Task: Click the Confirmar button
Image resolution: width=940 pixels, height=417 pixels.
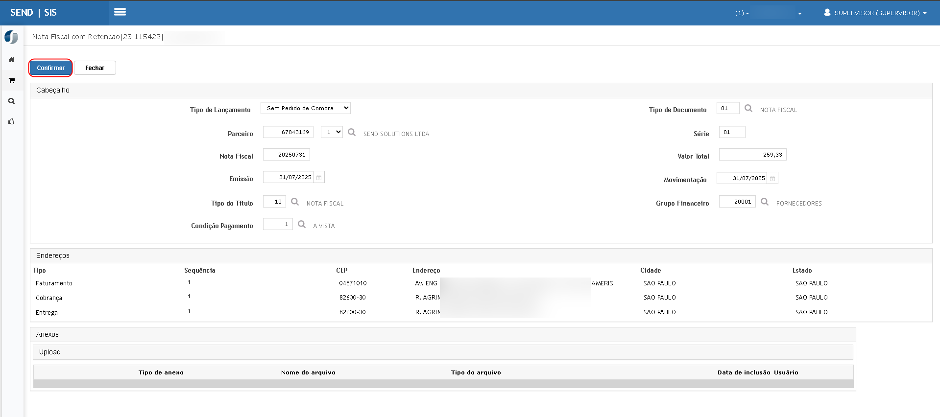Action: pos(50,68)
